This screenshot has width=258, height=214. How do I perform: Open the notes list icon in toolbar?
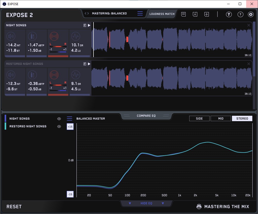click(x=184, y=14)
